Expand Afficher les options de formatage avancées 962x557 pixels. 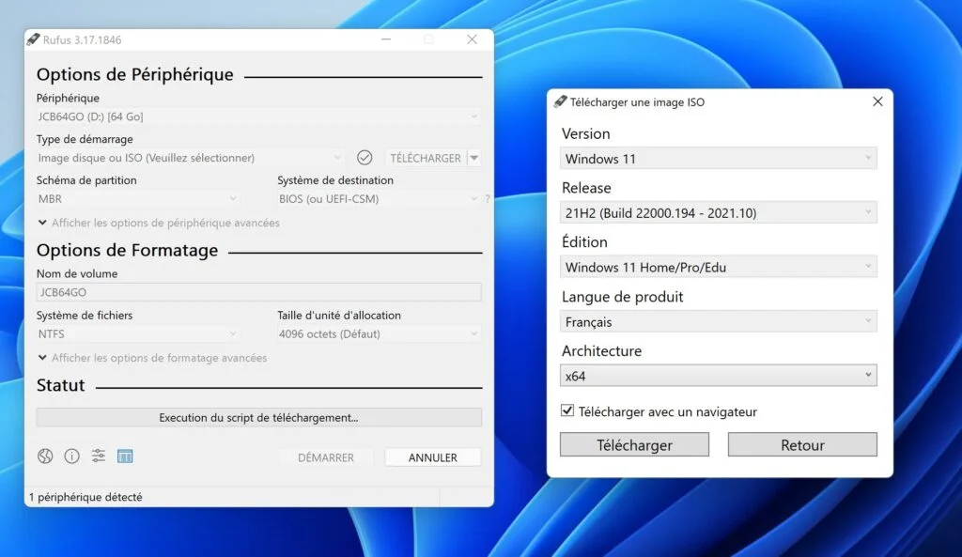tap(153, 358)
